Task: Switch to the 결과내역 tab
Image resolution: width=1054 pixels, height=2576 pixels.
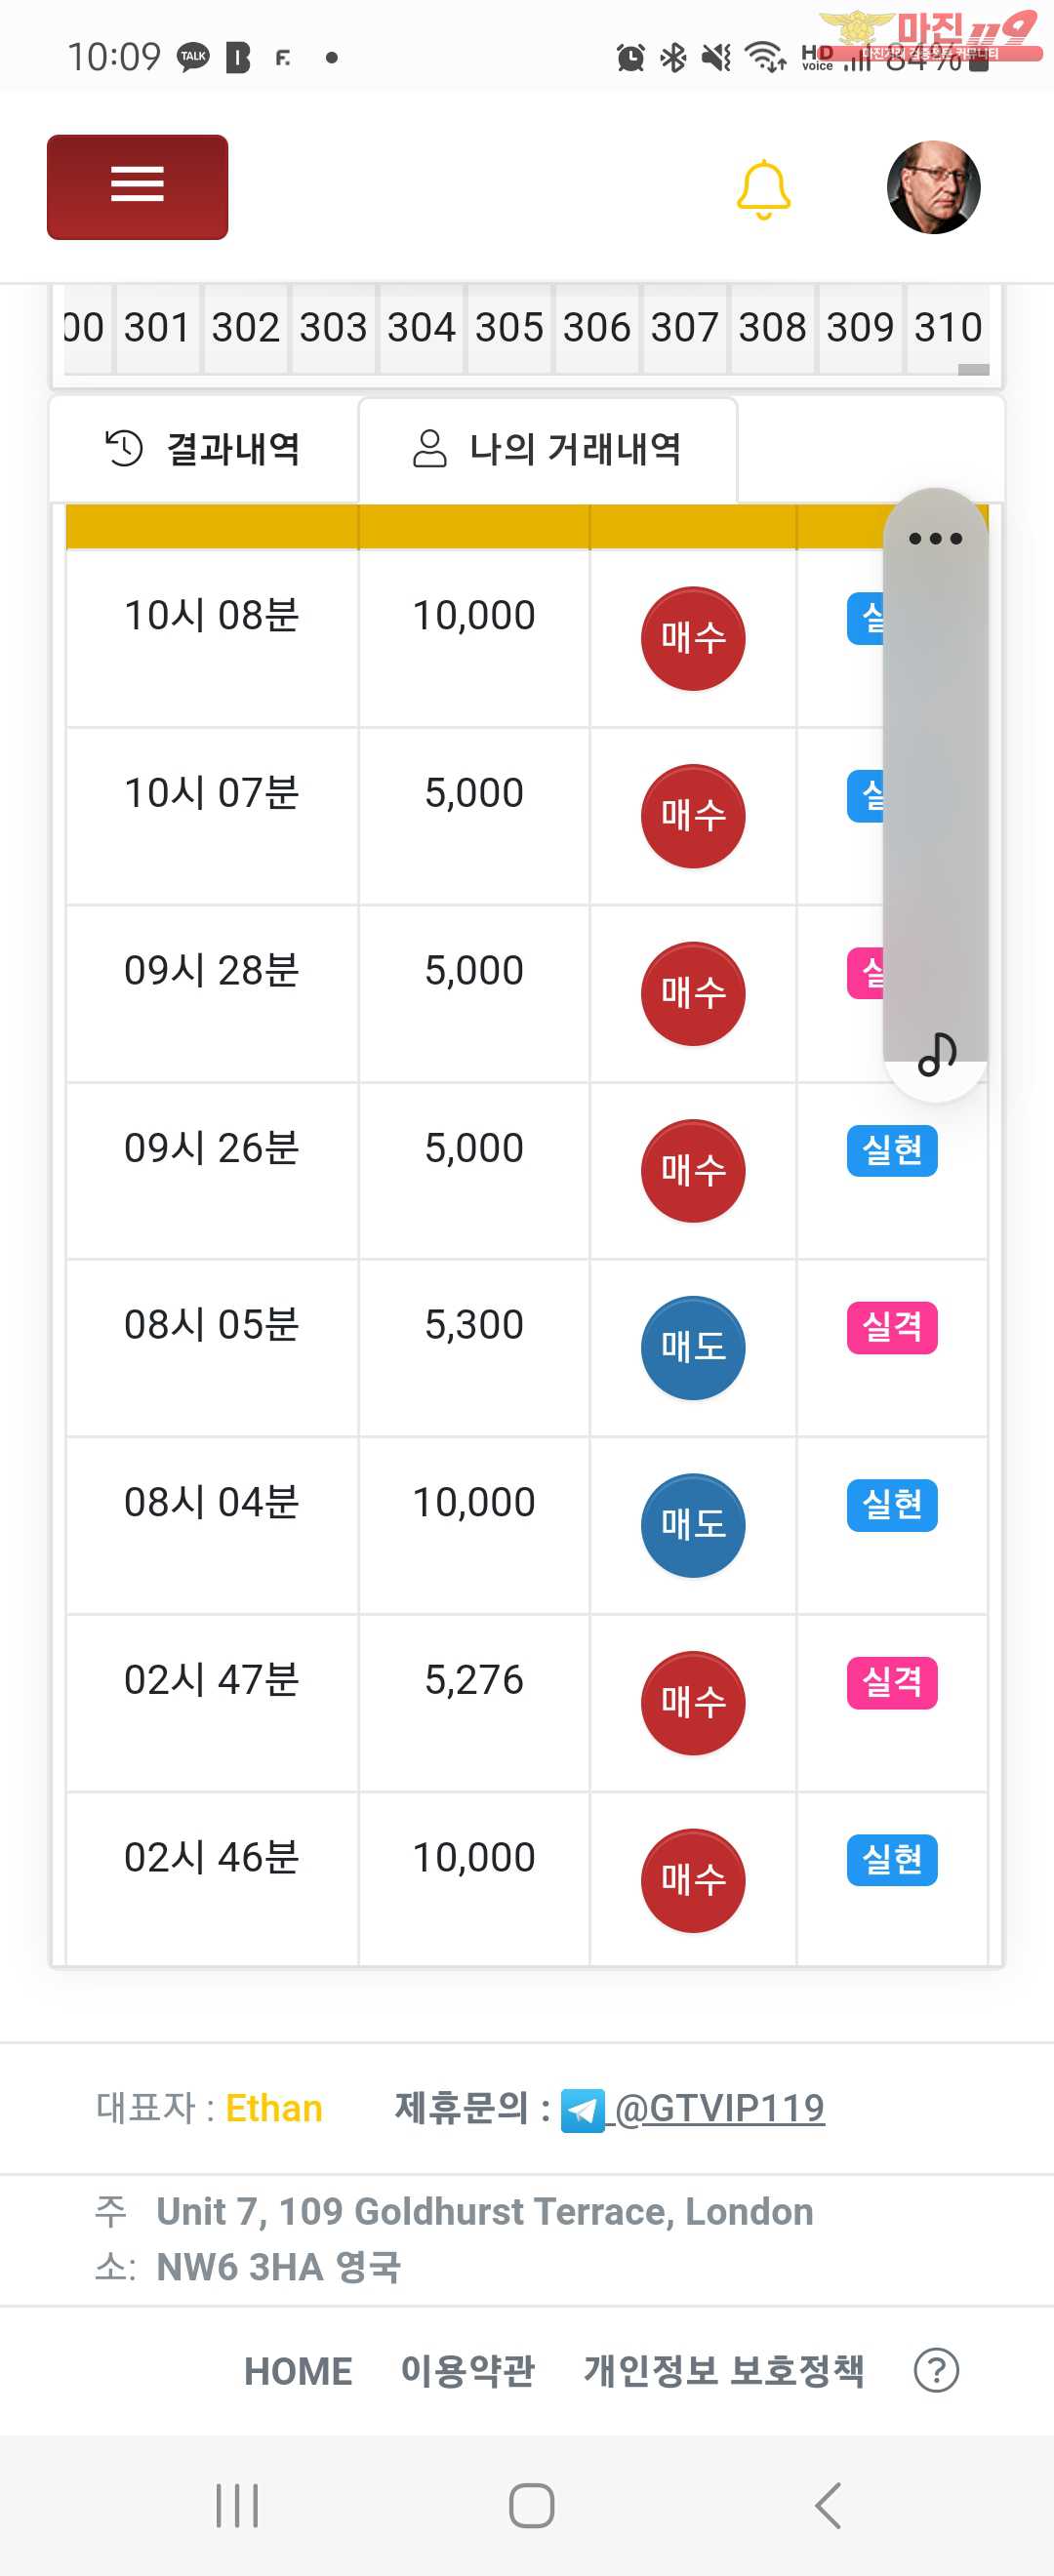Action: pos(204,449)
